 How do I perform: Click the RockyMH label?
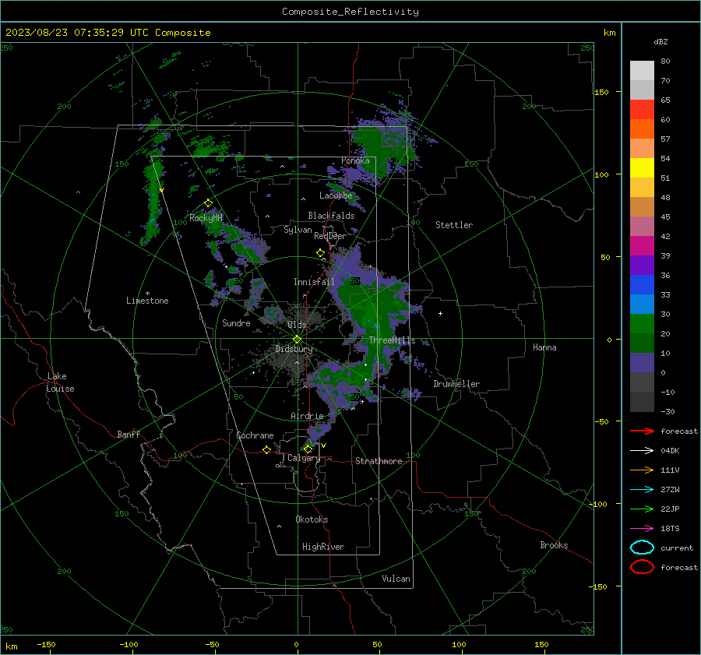[206, 218]
